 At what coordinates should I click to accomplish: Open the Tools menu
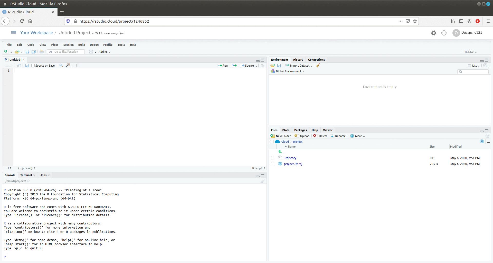[x=121, y=45]
